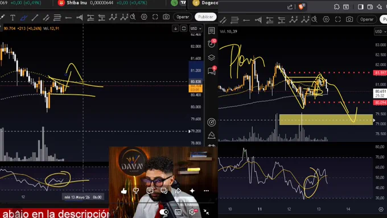Click the target icon in the sidebar
This screenshot has height=218, width=387.
(212, 122)
